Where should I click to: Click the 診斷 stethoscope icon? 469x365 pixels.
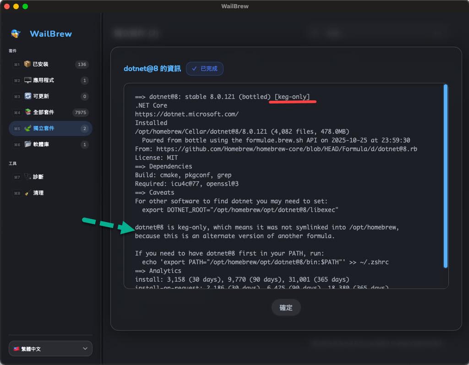27,177
